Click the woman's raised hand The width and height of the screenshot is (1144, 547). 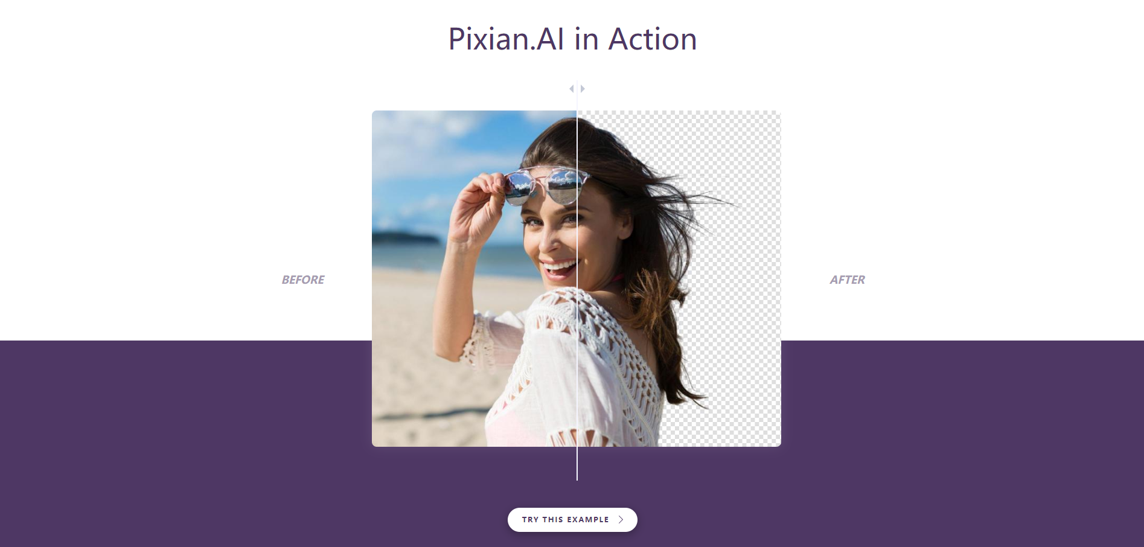477,205
